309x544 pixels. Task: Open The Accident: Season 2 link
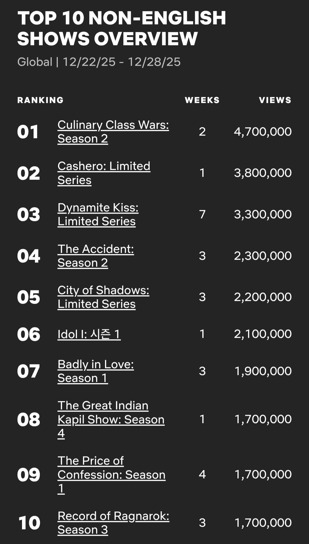coord(96,256)
